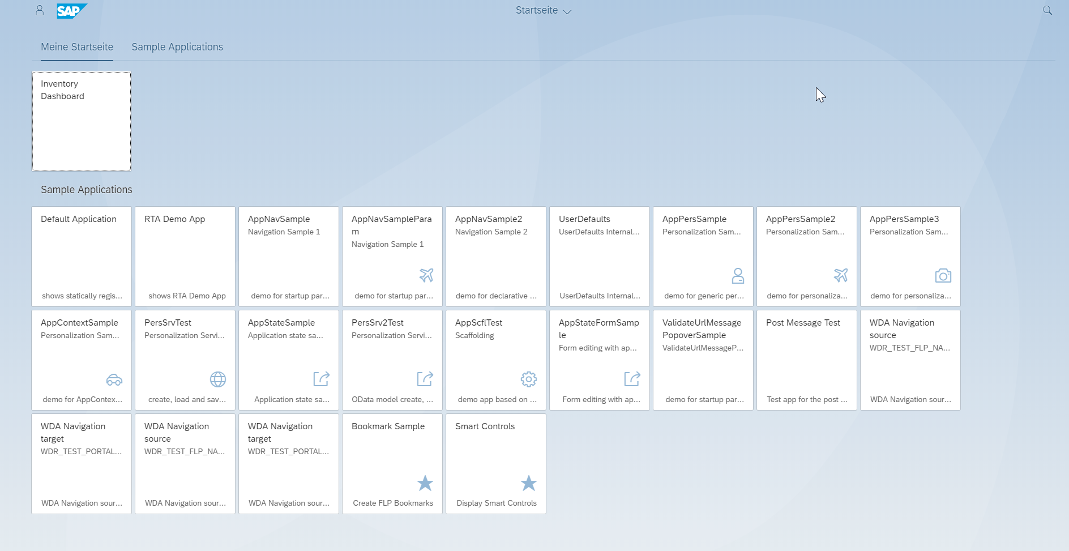
Task: Click the car icon on AppContextSample tile
Action: 114,380
